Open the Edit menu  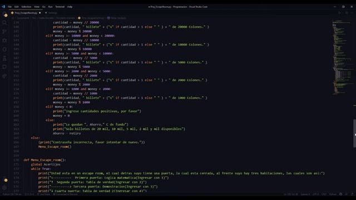tap(16, 7)
